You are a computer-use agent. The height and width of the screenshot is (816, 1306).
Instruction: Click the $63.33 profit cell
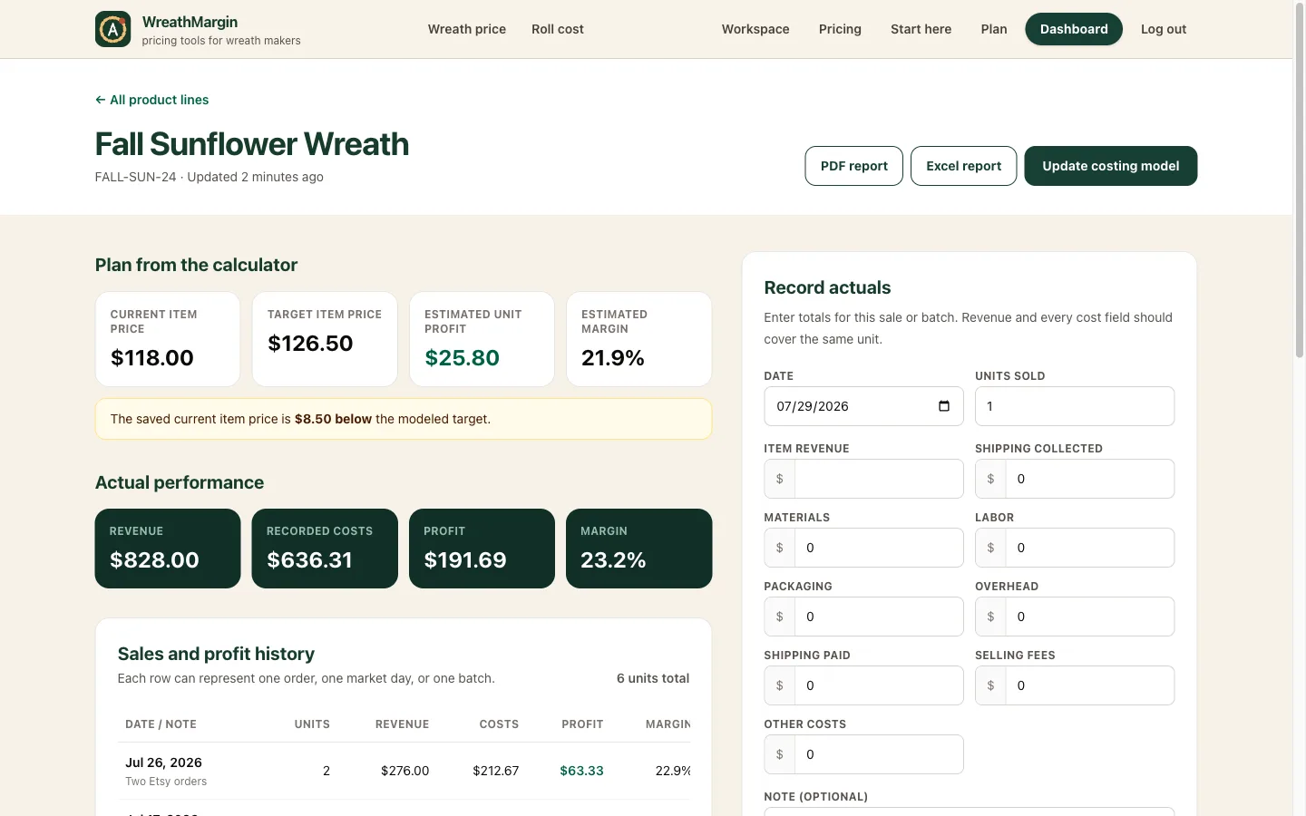[581, 771]
